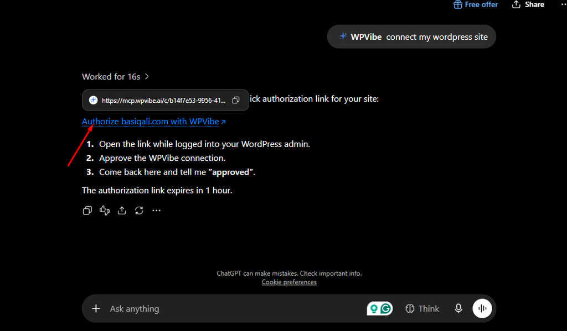Click the globe icon in the URL chip
567x331 pixels.
(x=93, y=101)
